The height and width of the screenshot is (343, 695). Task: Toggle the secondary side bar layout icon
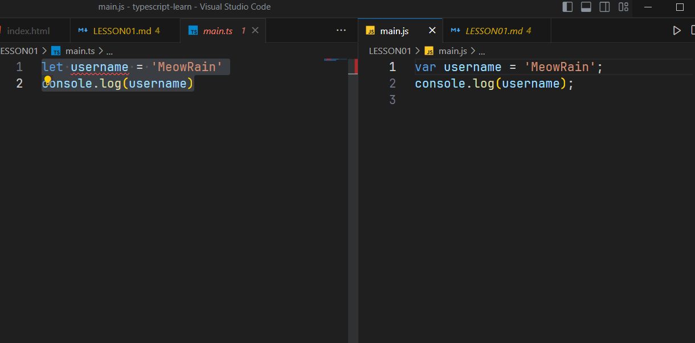click(x=604, y=7)
